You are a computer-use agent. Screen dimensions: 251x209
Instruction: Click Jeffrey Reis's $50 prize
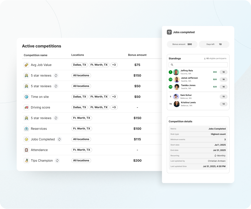coord(215,72)
